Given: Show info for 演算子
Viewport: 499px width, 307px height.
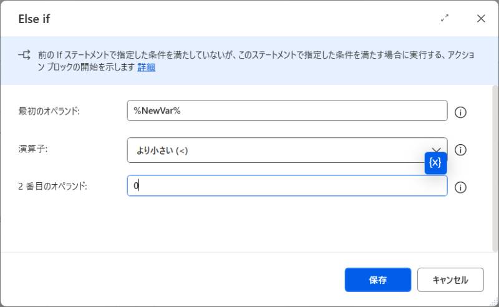Looking at the screenshot, I should [x=461, y=150].
